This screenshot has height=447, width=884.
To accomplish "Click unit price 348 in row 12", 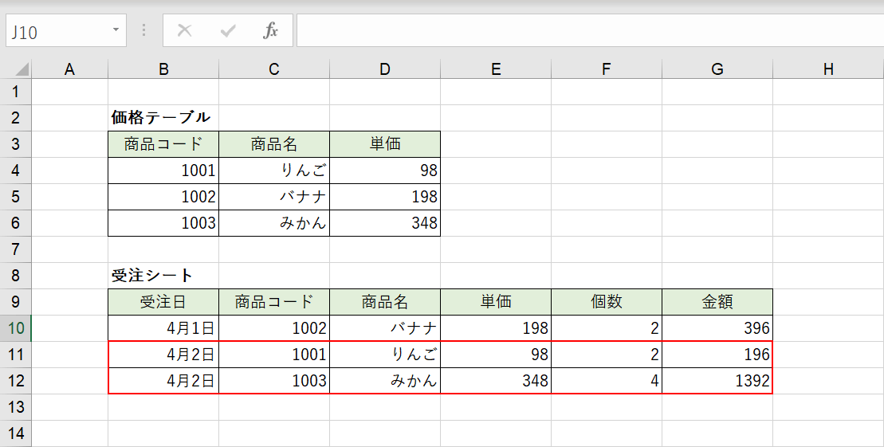I will (x=496, y=381).
